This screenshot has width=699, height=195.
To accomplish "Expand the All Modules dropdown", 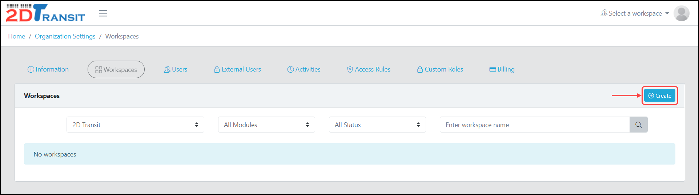I will coord(266,125).
